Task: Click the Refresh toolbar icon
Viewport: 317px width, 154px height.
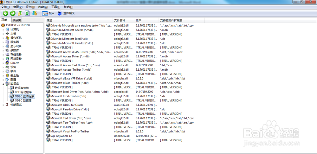Action: click(x=27, y=13)
